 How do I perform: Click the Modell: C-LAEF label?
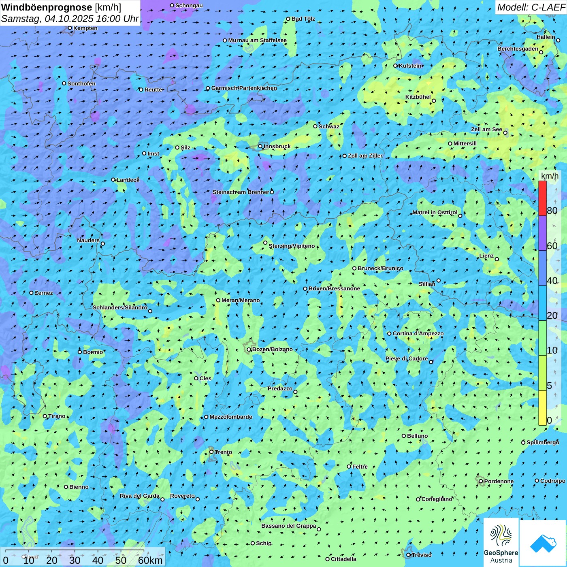pyautogui.click(x=531, y=7)
